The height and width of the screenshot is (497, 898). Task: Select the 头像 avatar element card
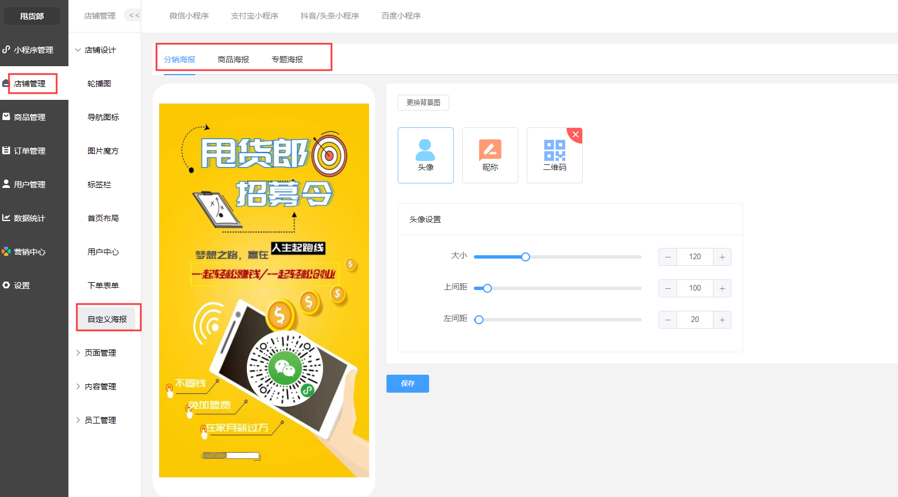click(x=426, y=155)
